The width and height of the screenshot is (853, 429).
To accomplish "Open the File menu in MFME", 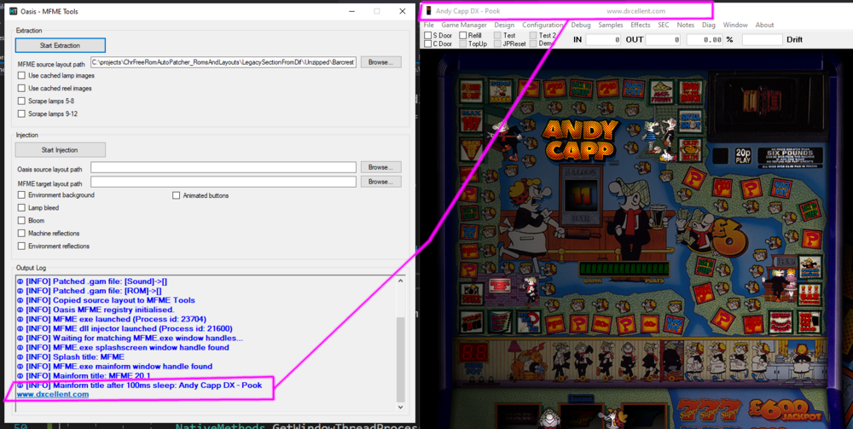I will 429,25.
